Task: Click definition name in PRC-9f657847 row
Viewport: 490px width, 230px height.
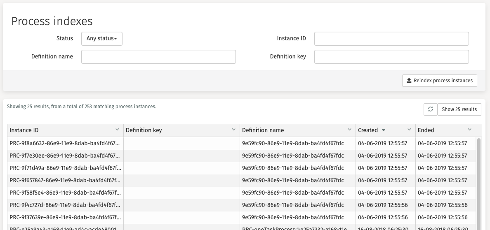Action: [293, 181]
